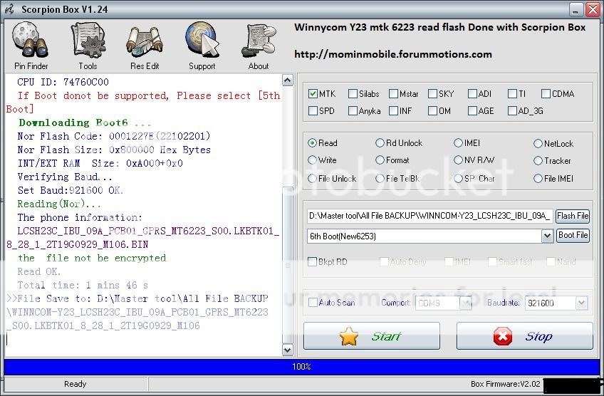The height and width of the screenshot is (396, 604).
Task: Tick the OM checkbox
Action: [x=432, y=111]
